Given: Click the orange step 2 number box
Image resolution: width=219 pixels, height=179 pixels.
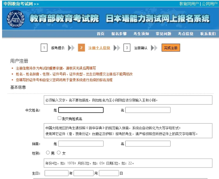Looking at the screenshot, I should click(81, 48).
